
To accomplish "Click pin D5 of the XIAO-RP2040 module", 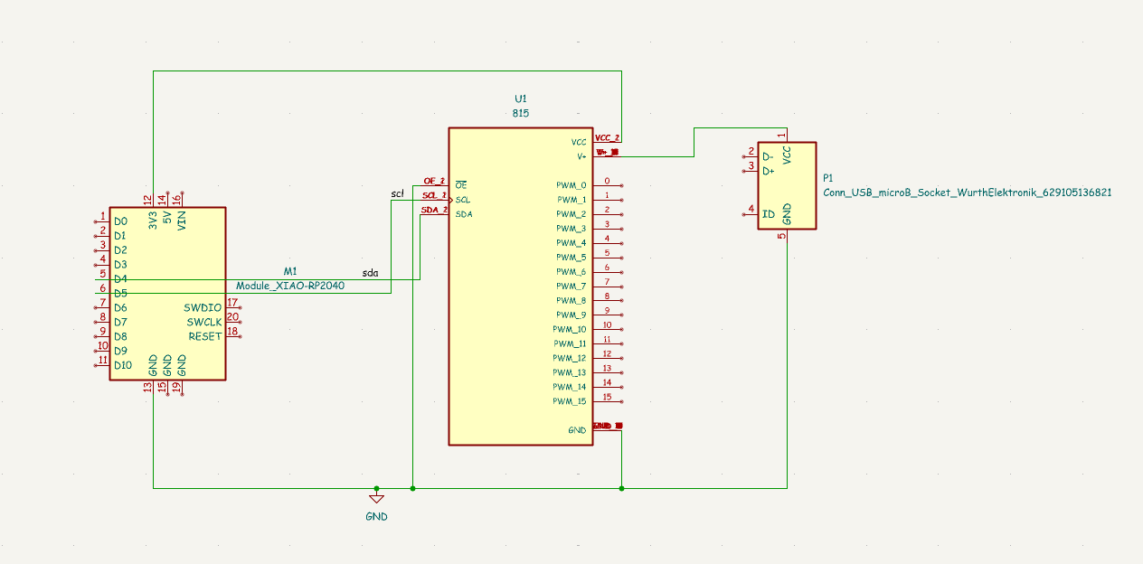I will (x=120, y=291).
